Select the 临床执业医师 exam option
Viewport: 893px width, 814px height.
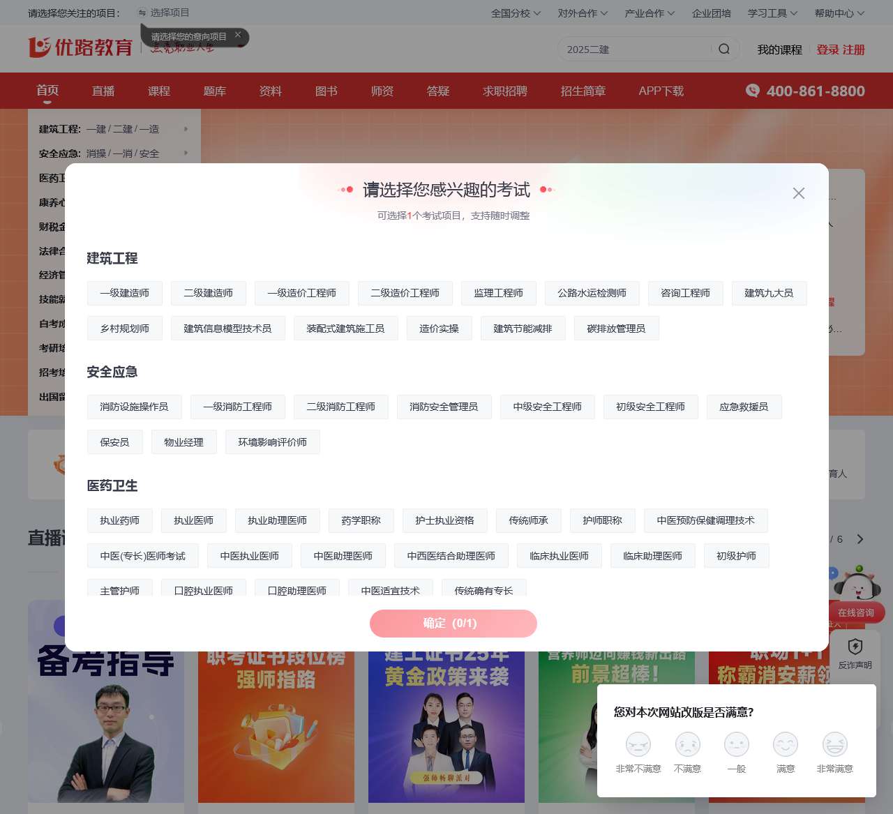pyautogui.click(x=560, y=556)
